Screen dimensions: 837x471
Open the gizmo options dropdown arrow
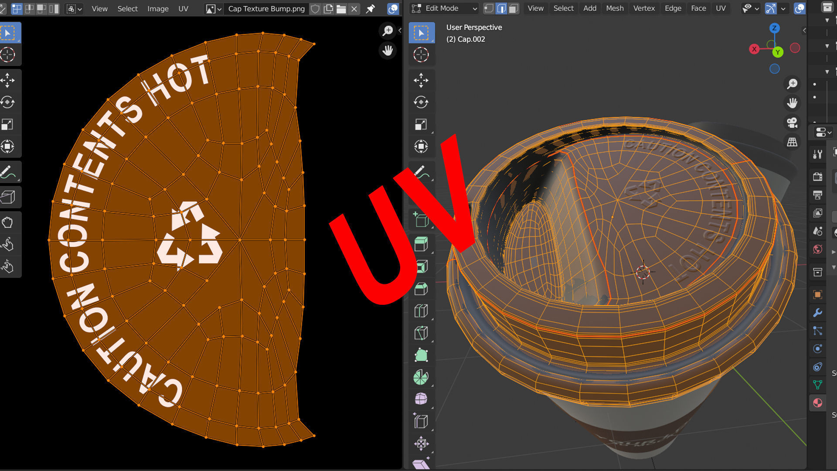(x=783, y=8)
